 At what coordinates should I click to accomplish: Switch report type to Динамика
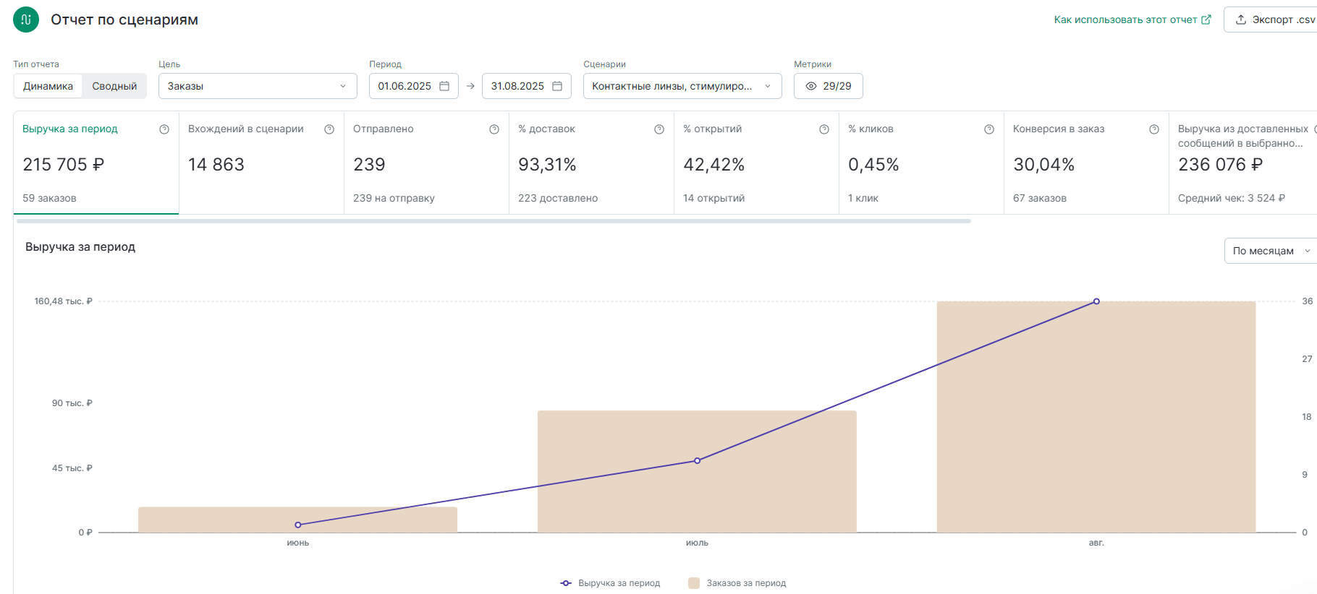[48, 86]
